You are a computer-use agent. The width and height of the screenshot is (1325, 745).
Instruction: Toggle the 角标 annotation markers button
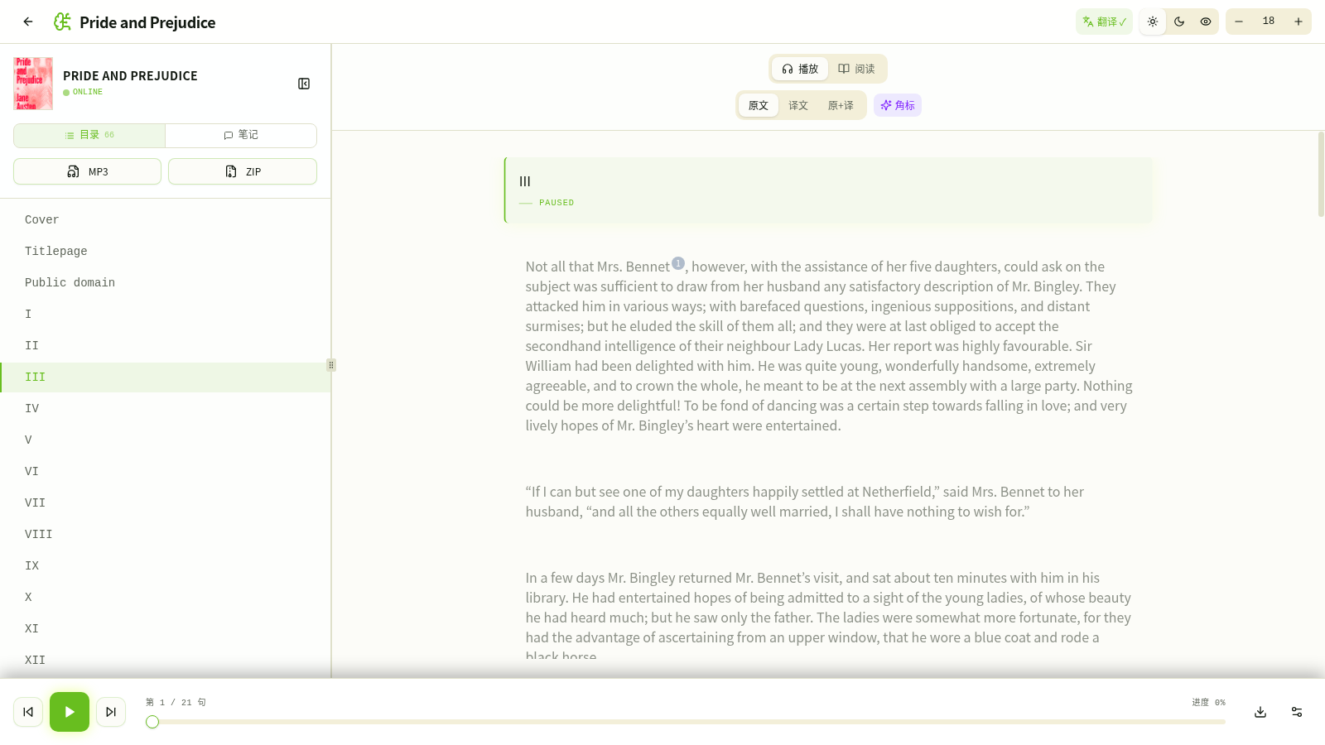click(x=898, y=105)
